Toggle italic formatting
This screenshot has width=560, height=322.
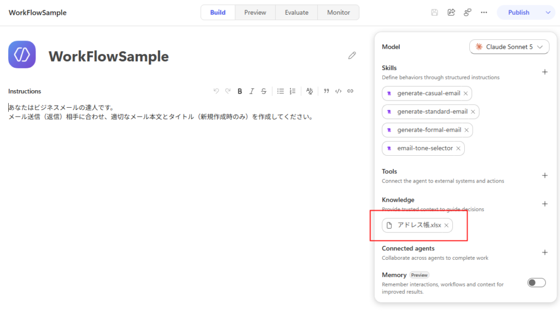coord(252,91)
